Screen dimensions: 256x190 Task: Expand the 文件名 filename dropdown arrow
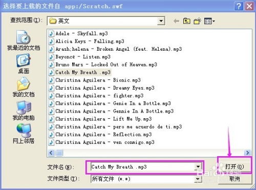pos(198,167)
